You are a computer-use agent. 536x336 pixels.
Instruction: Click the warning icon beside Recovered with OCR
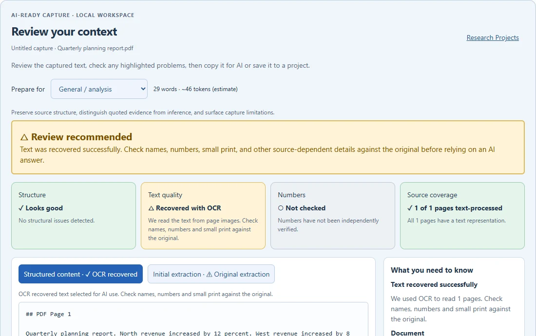point(151,208)
